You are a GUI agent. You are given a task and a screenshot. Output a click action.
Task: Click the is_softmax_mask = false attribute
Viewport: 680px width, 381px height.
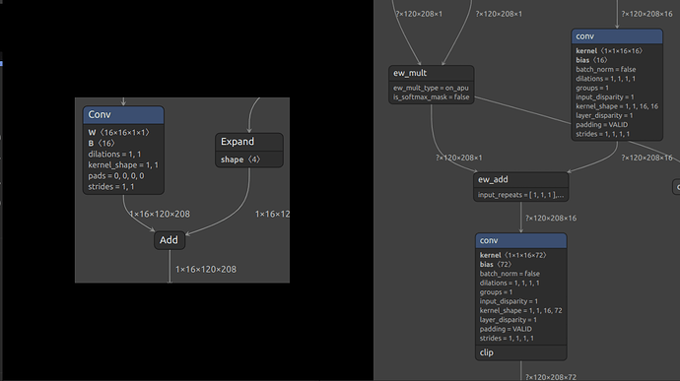(x=431, y=97)
